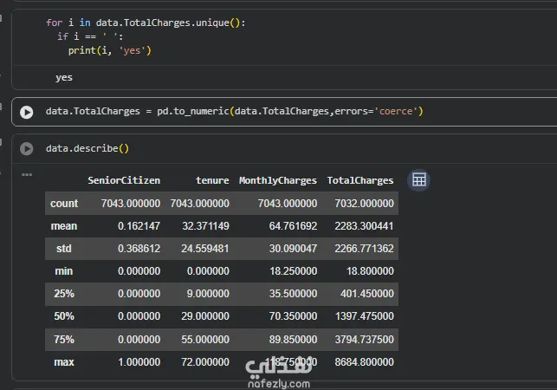Screen dimensions: 557x390
Task: Click MonthlyCharges min value 18.250000
Action: coord(293,271)
